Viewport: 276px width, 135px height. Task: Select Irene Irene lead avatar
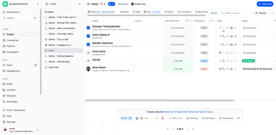pyautogui.click(x=88, y=53)
